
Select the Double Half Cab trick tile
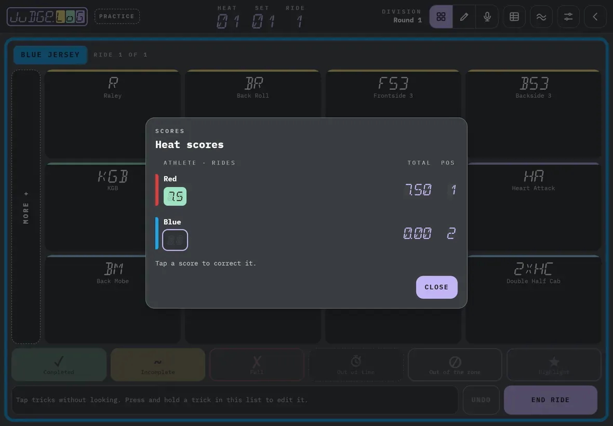tap(534, 300)
